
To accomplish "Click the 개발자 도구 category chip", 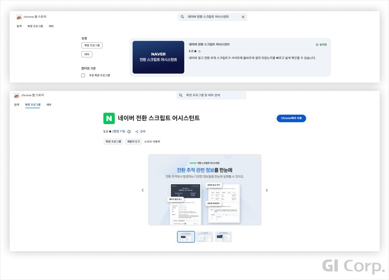I will (x=133, y=142).
